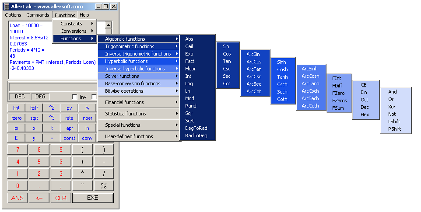The image size is (421, 212).
Task: Open the Commands menu
Action: pos(38,15)
